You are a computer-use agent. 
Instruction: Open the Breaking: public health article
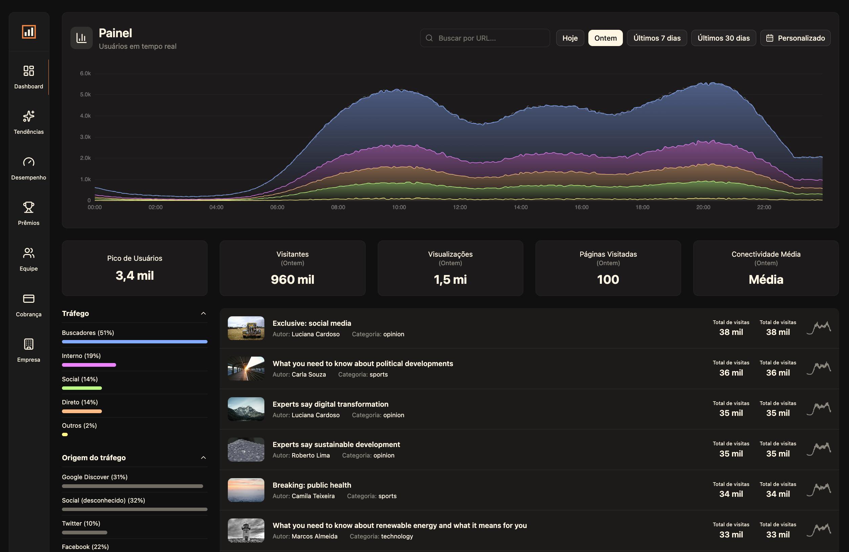tap(312, 485)
